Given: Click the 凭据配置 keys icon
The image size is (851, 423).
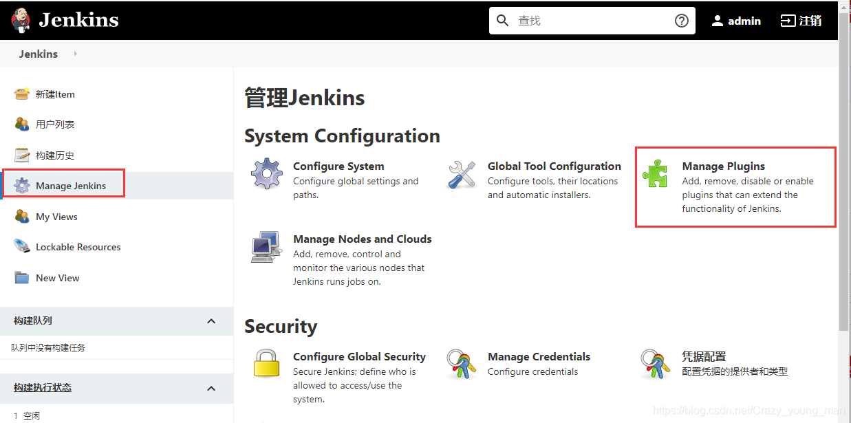Looking at the screenshot, I should 655,364.
